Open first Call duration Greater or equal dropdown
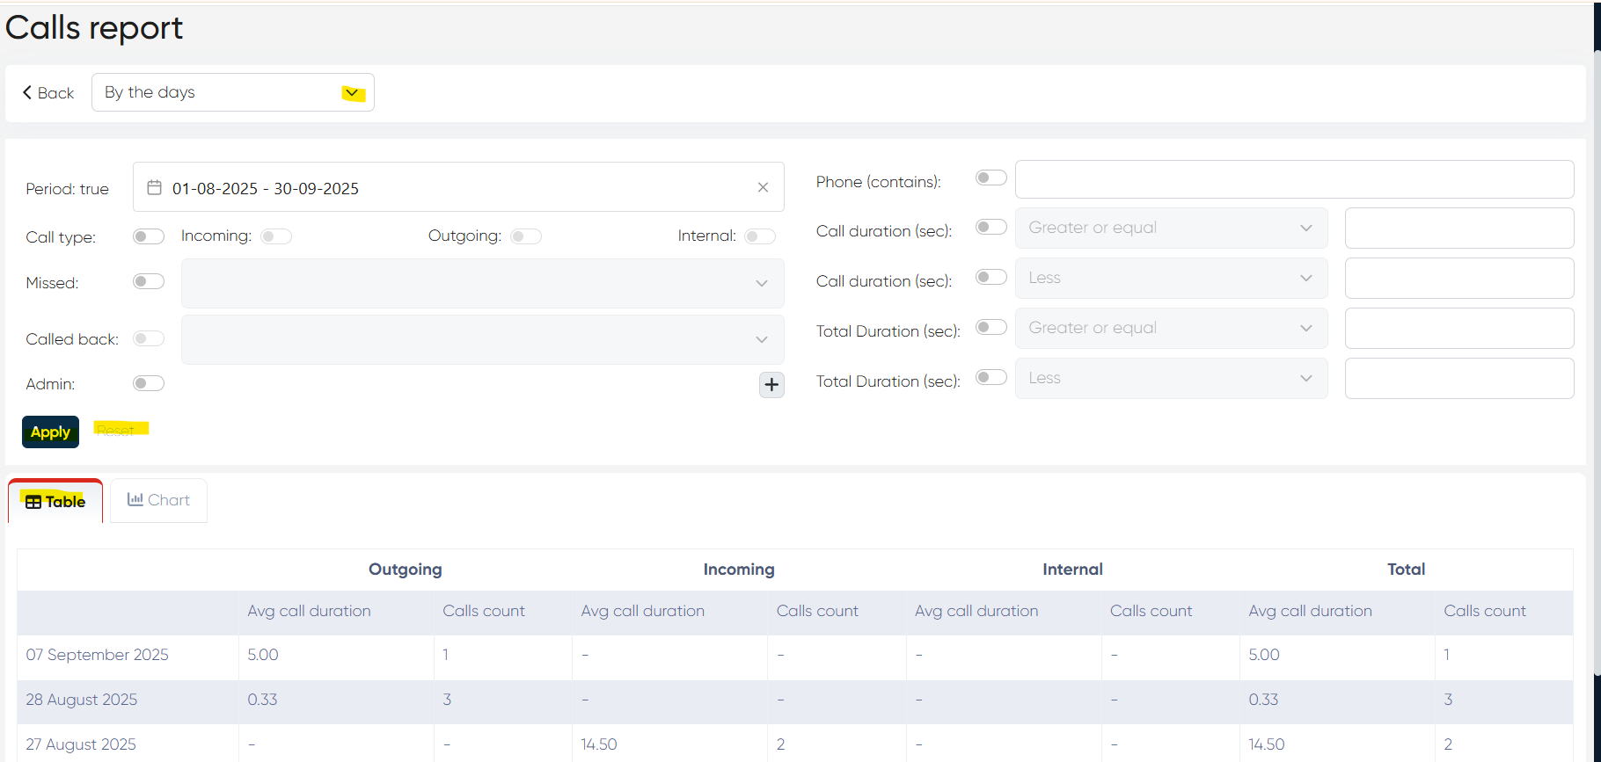 [x=1170, y=228]
